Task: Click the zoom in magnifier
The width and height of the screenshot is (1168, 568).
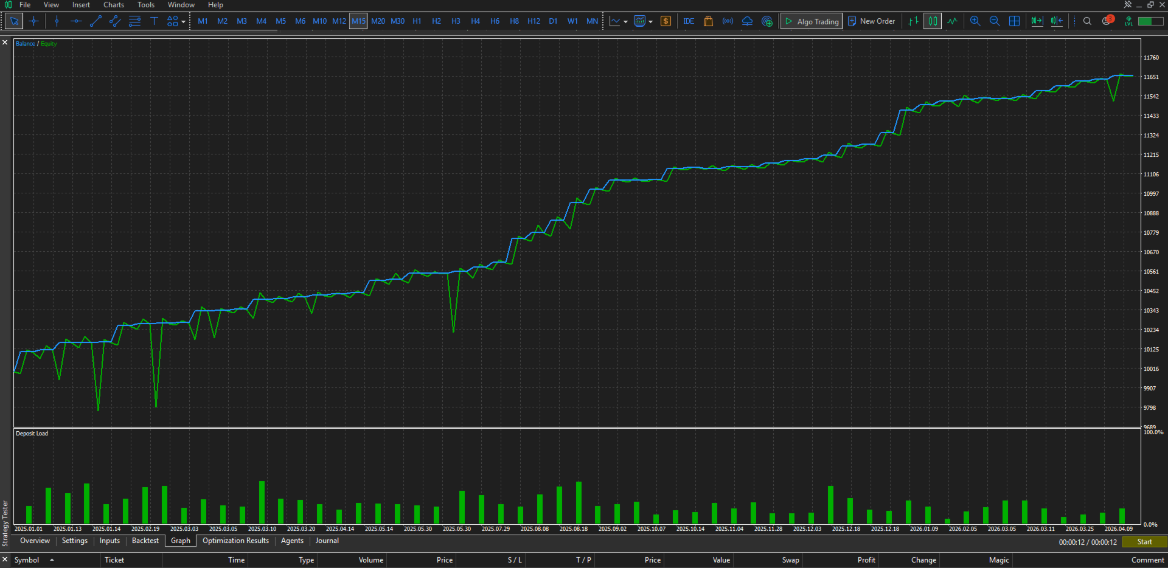Action: (x=975, y=21)
